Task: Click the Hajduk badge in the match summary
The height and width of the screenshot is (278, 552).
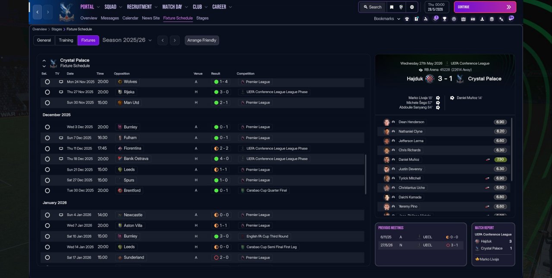Action: [x=430, y=78]
